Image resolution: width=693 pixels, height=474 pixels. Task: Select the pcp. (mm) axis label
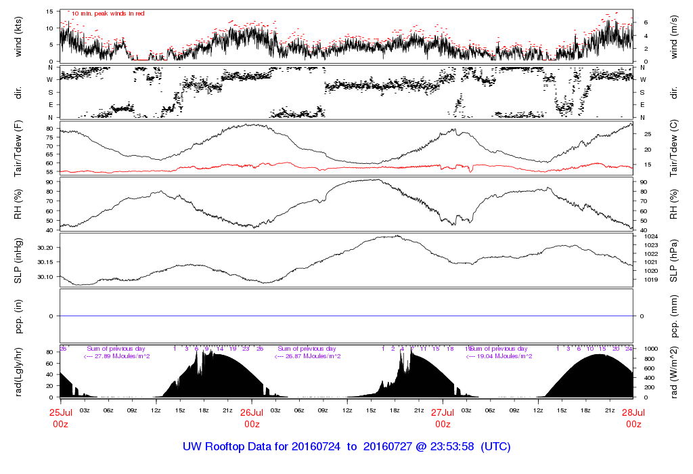pos(674,316)
